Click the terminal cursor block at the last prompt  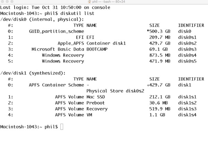62,127
